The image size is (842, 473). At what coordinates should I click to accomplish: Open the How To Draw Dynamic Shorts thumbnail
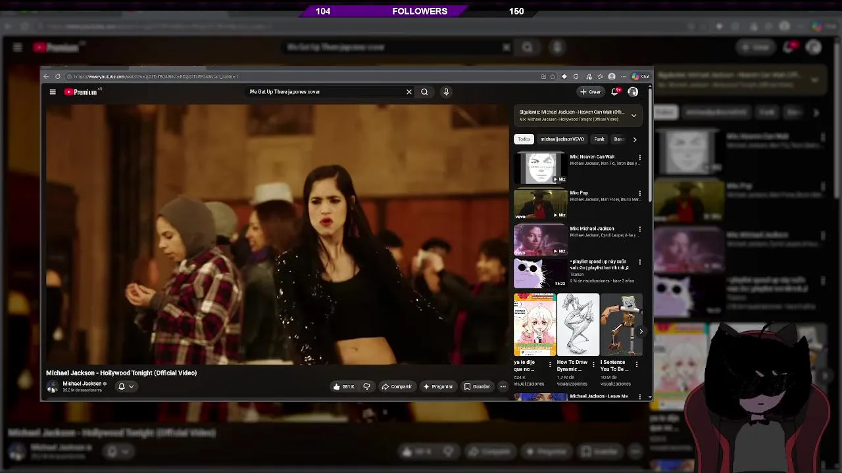578,325
